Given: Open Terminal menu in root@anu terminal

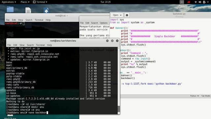Looking at the screenshot, I should (x=40, y=45).
